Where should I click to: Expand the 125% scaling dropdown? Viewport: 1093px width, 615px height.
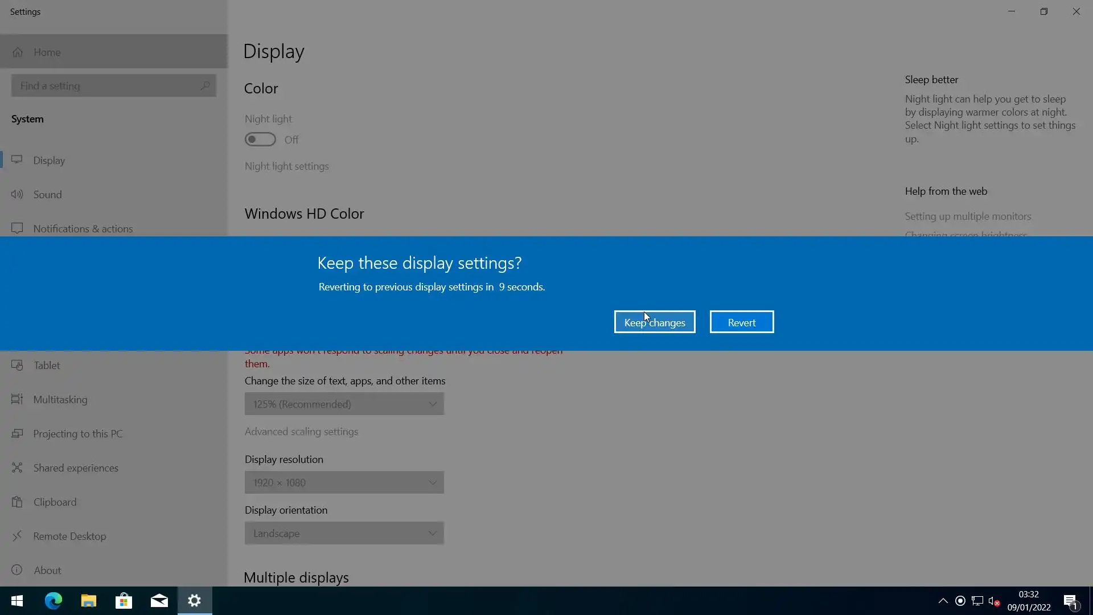tap(344, 404)
